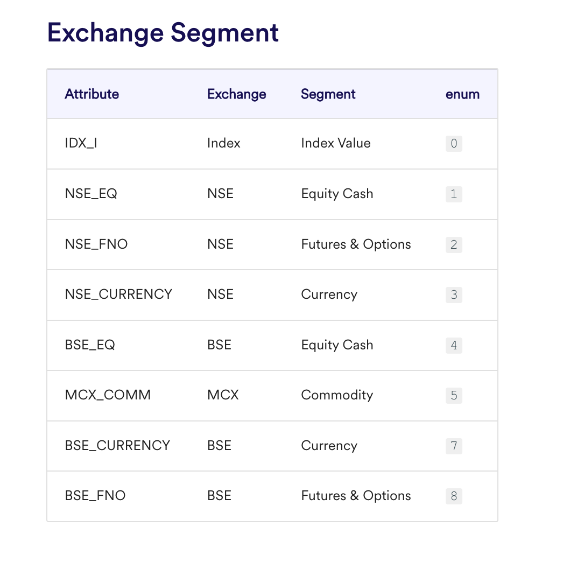The width and height of the screenshot is (563, 562).
Task: Select the BSE_FNO attribute text
Action: [x=95, y=496]
